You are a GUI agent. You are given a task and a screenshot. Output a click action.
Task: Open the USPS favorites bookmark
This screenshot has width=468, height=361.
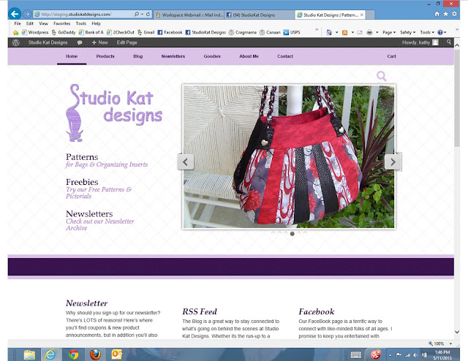[x=292, y=32]
